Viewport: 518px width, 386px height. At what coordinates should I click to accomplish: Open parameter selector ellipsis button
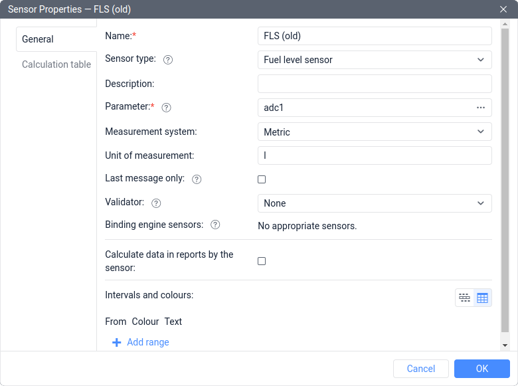point(481,108)
